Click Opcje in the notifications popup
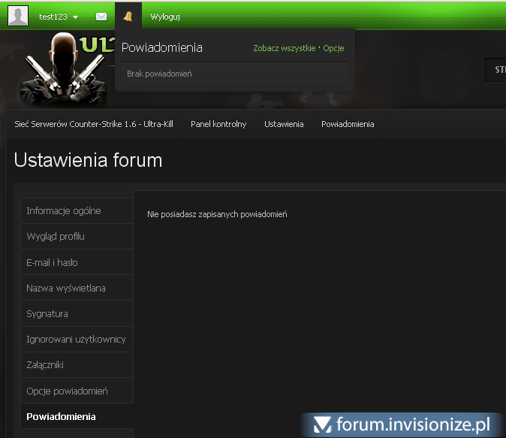This screenshot has height=438, width=506. click(333, 48)
